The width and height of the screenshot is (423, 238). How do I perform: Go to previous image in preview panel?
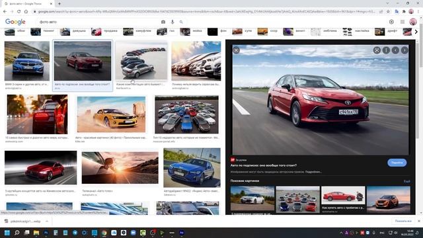coord(395,50)
